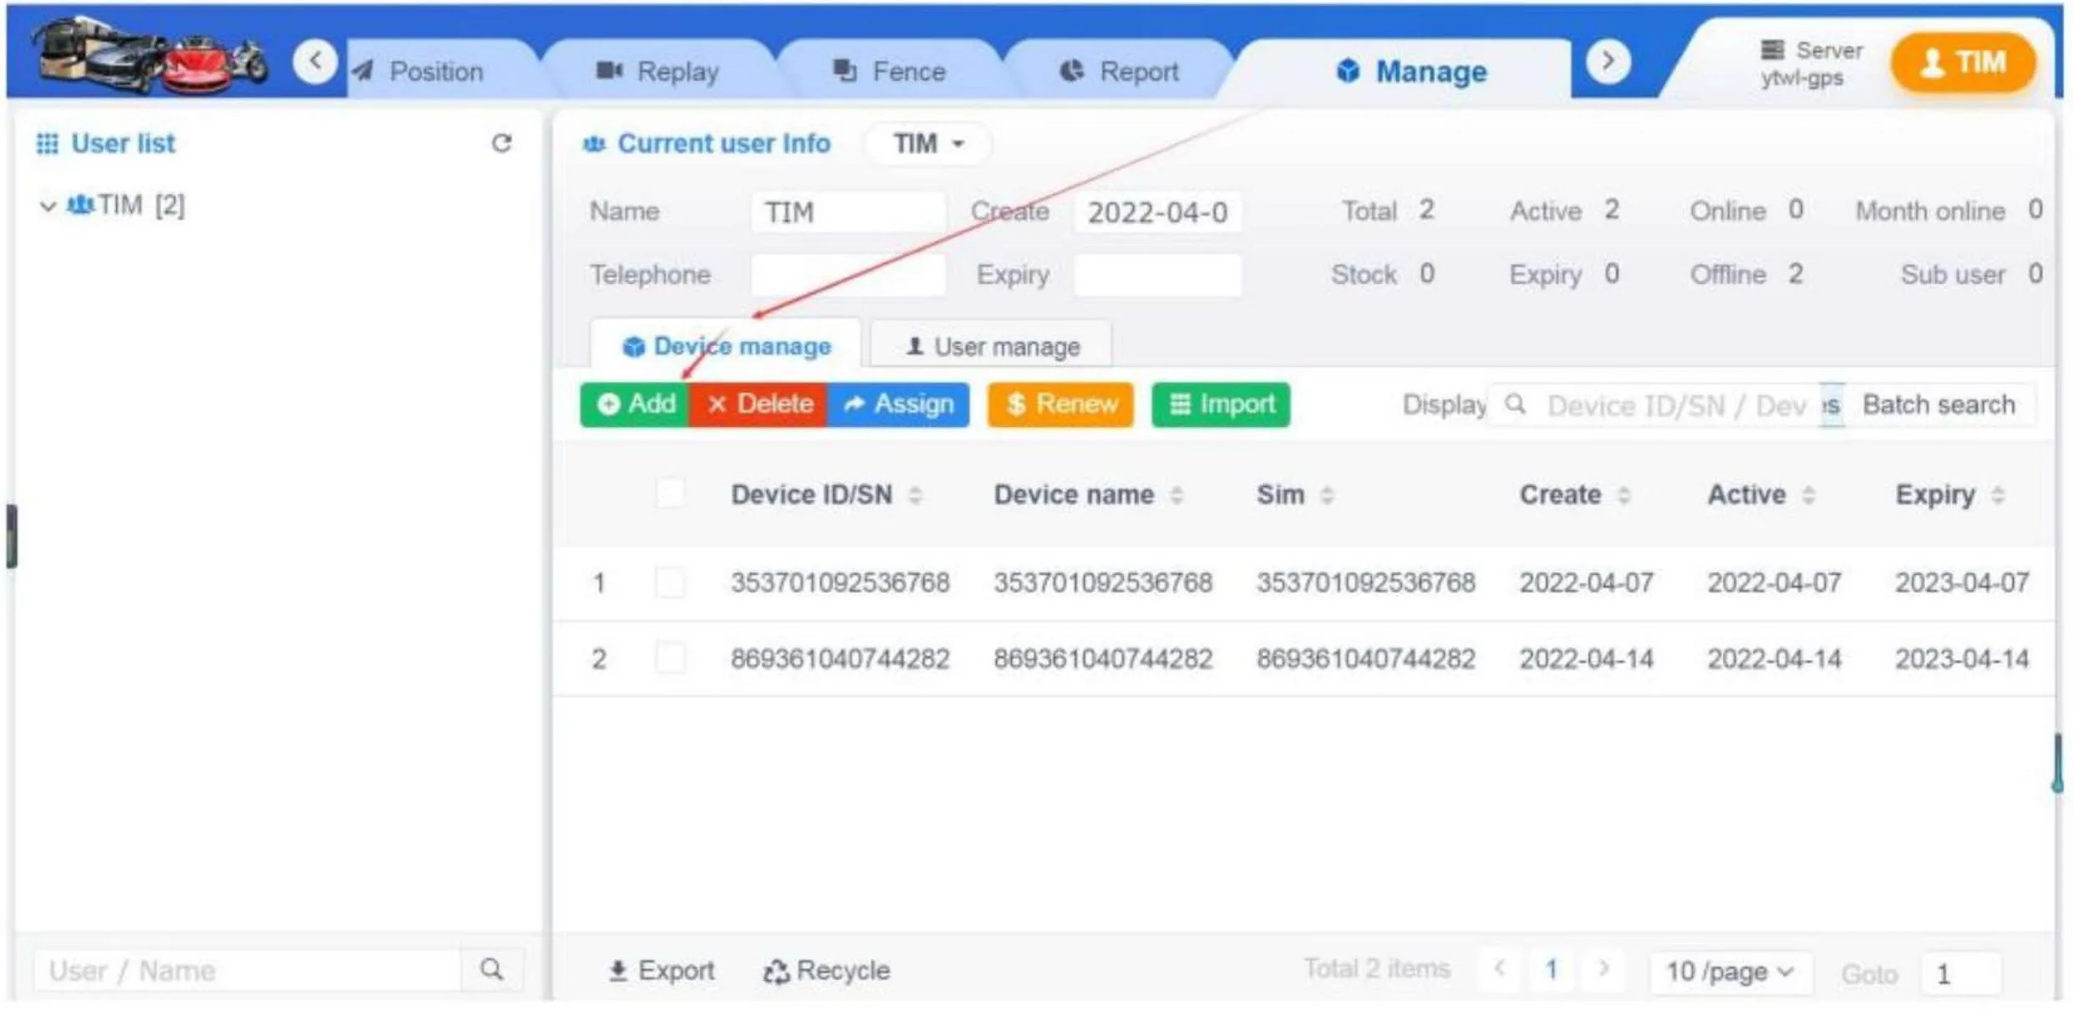This screenshot has height=1020, width=2073.
Task: Click the green Add button
Action: [x=635, y=404]
